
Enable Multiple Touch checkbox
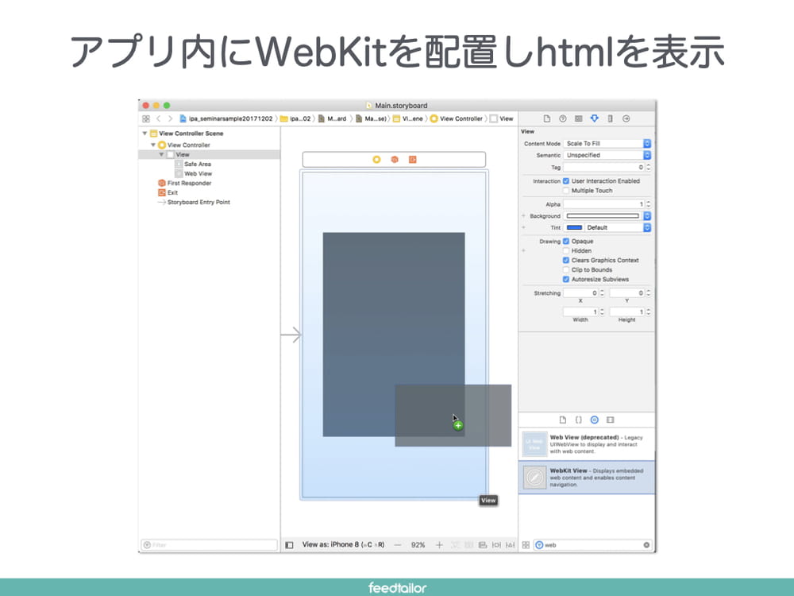(x=566, y=191)
